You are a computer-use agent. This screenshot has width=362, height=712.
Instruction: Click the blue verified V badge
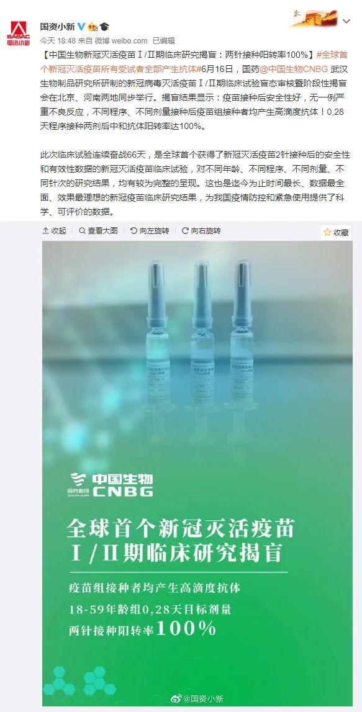coord(82,26)
